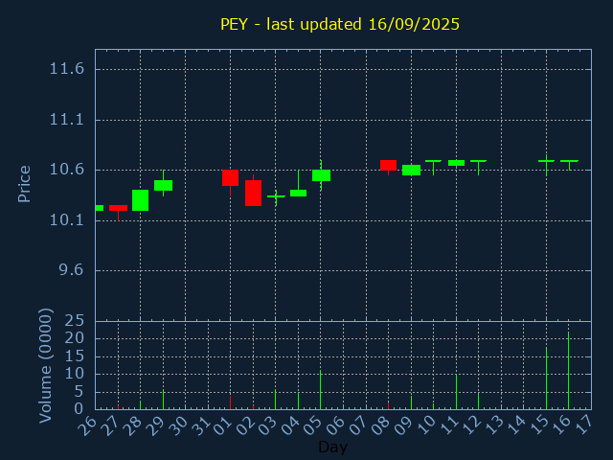613x460 pixels.
Task: Click the 25 volume axis label
Action: (x=74, y=321)
